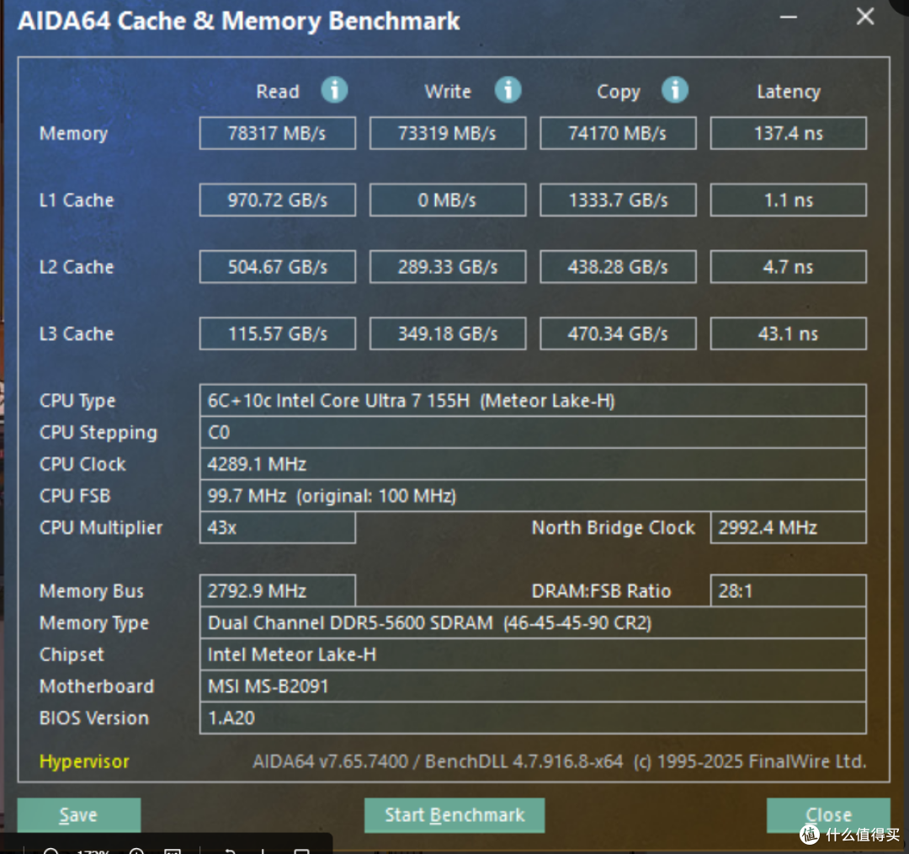The width and height of the screenshot is (909, 854).
Task: Select Memory latency value 137.4 ns
Action: 789,133
